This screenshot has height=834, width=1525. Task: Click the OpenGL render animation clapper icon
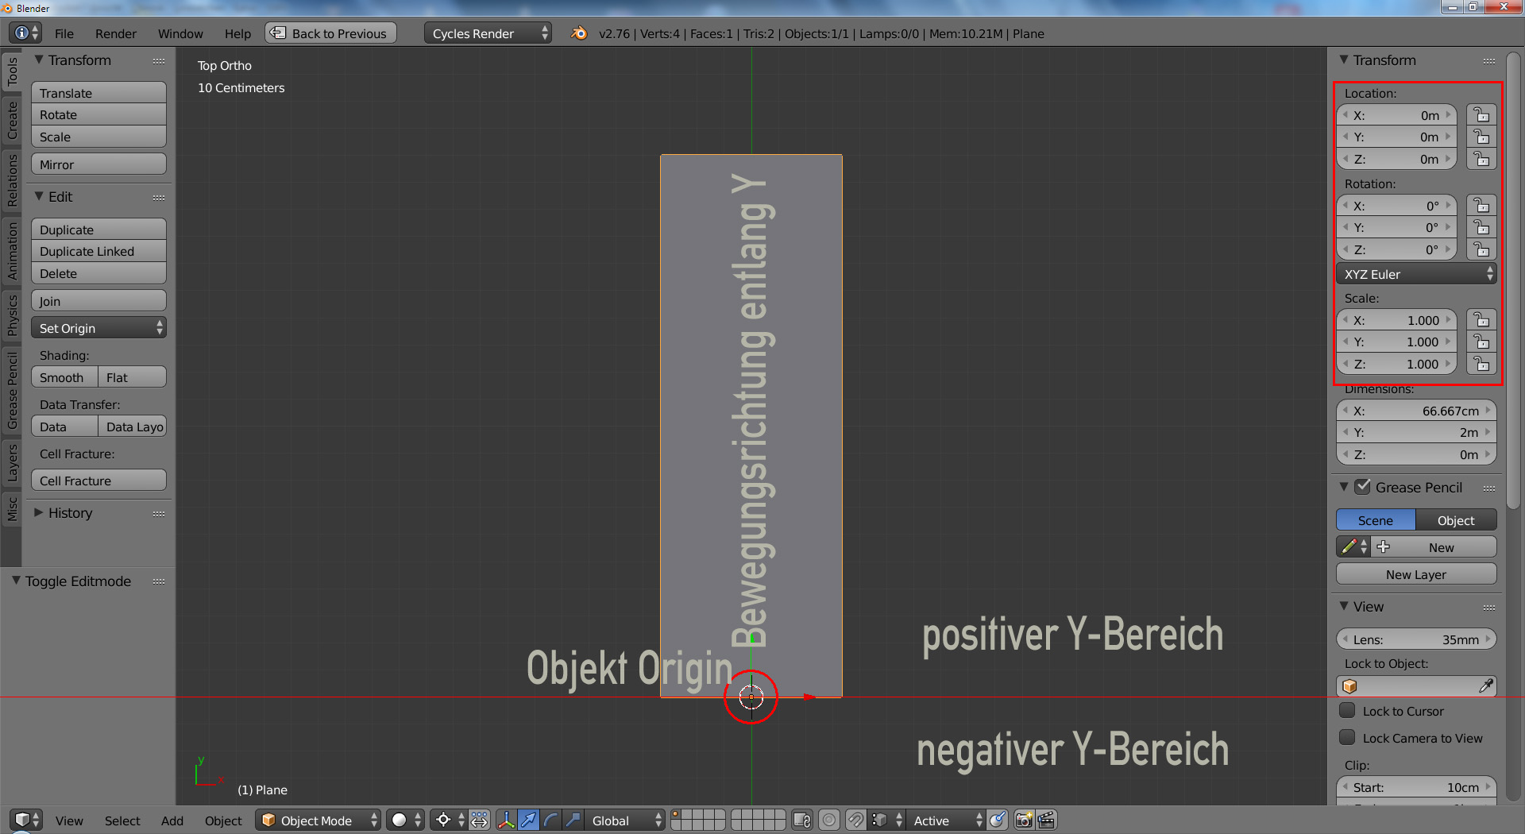click(1047, 820)
